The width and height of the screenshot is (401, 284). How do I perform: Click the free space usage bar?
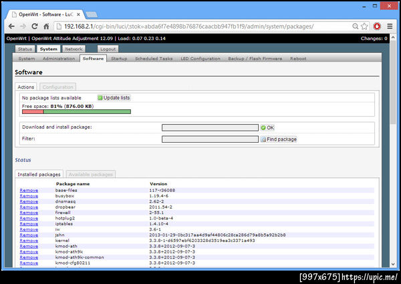pyautogui.click(x=76, y=112)
